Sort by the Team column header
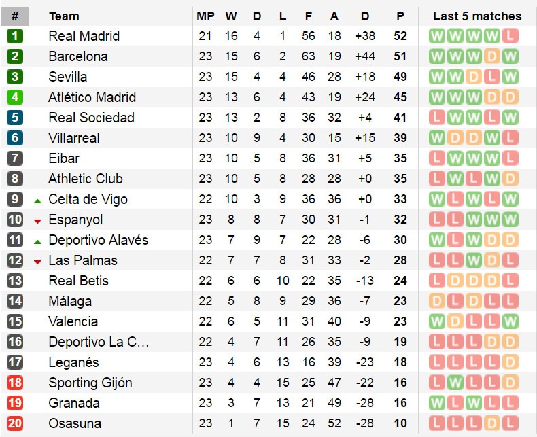Image resolution: width=537 pixels, height=437 pixels. click(x=64, y=16)
